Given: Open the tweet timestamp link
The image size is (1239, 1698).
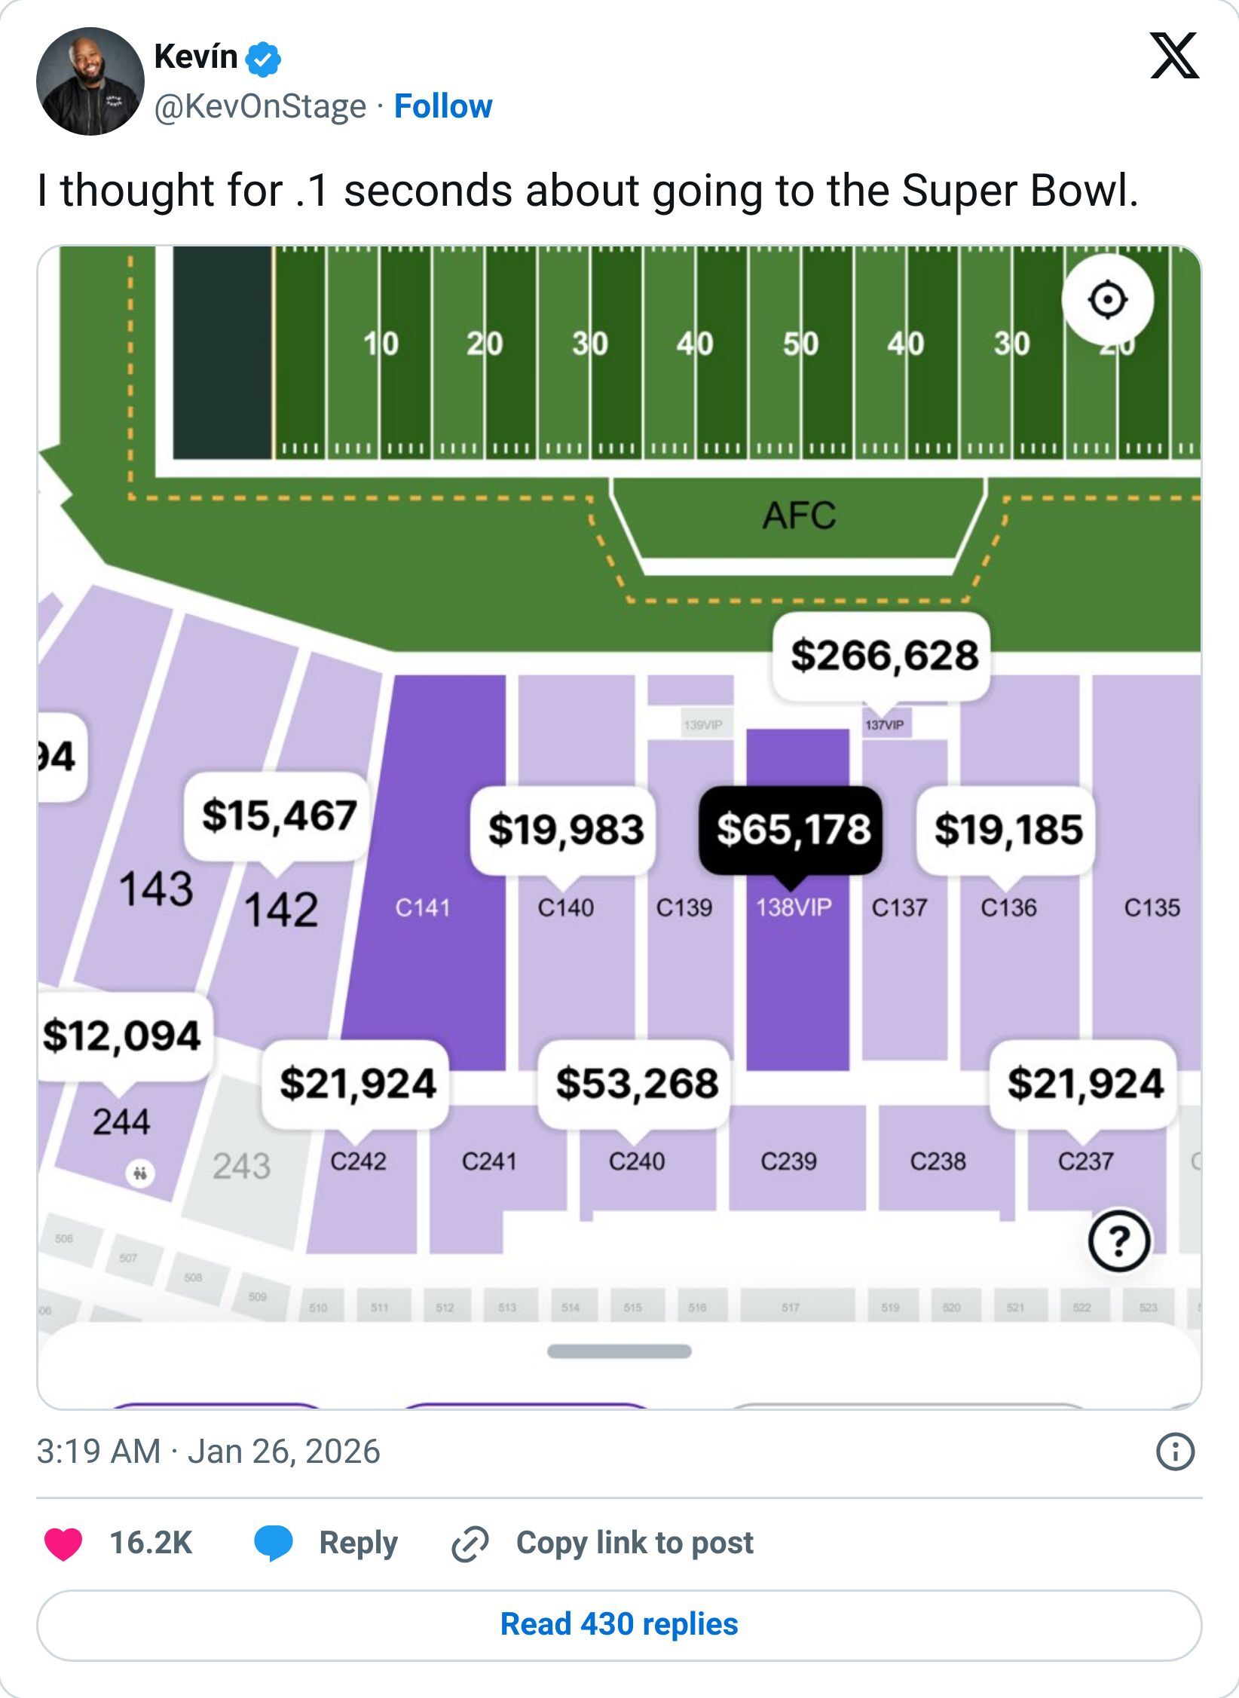Looking at the screenshot, I should coord(208,1452).
